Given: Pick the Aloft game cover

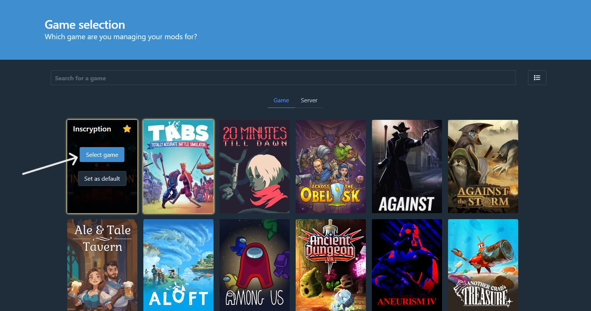Looking at the screenshot, I should coord(178,265).
